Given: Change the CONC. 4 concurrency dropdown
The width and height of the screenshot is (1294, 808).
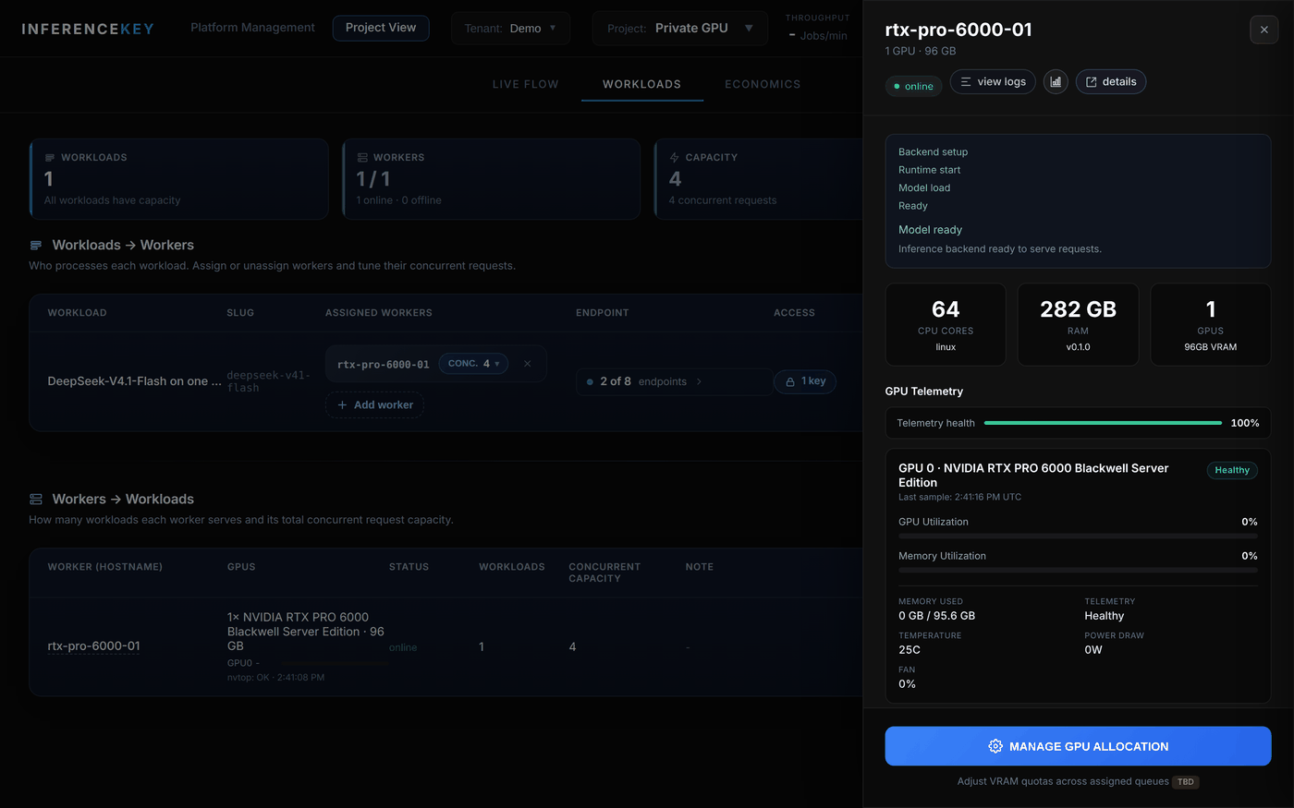Looking at the screenshot, I should click(473, 364).
